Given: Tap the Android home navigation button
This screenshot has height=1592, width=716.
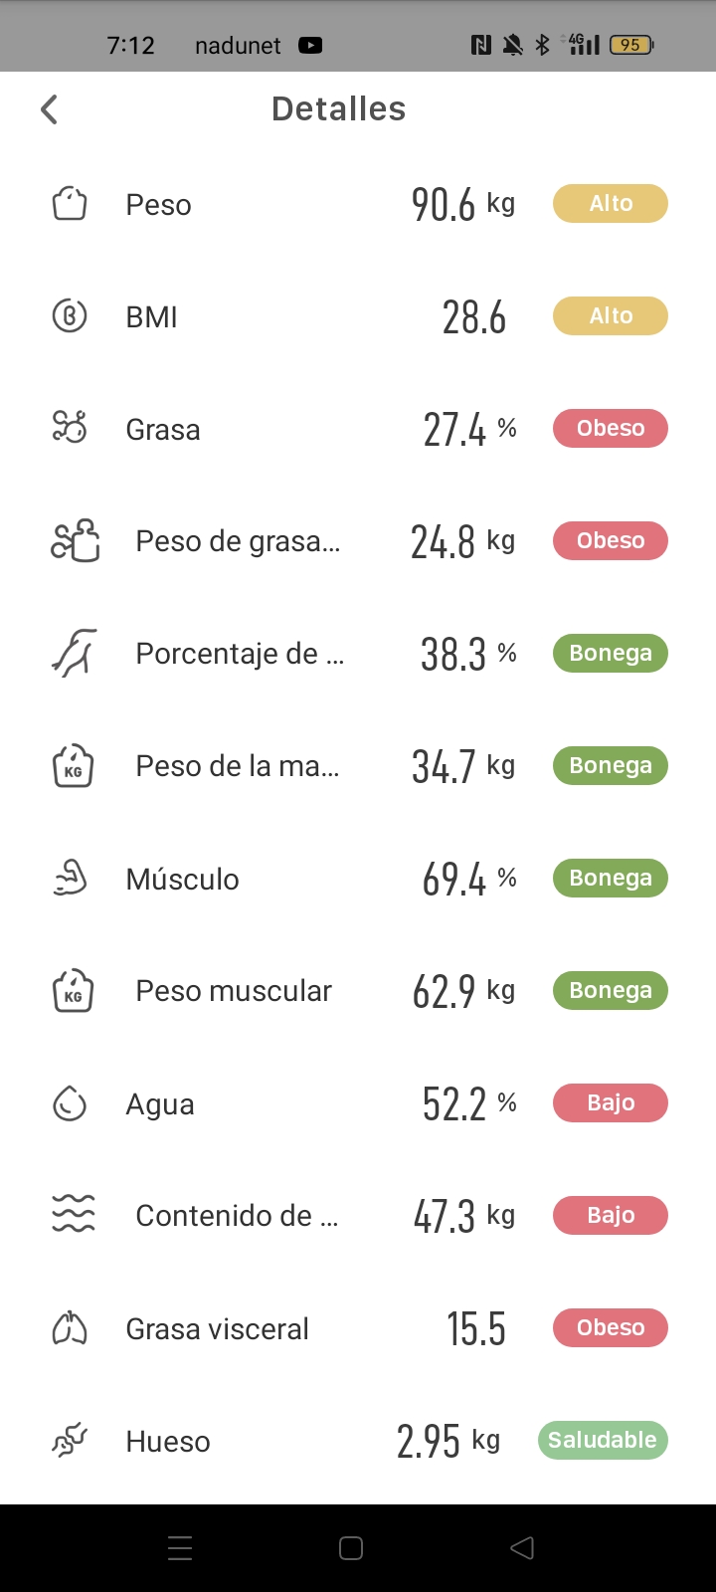Looking at the screenshot, I should coord(351,1548).
